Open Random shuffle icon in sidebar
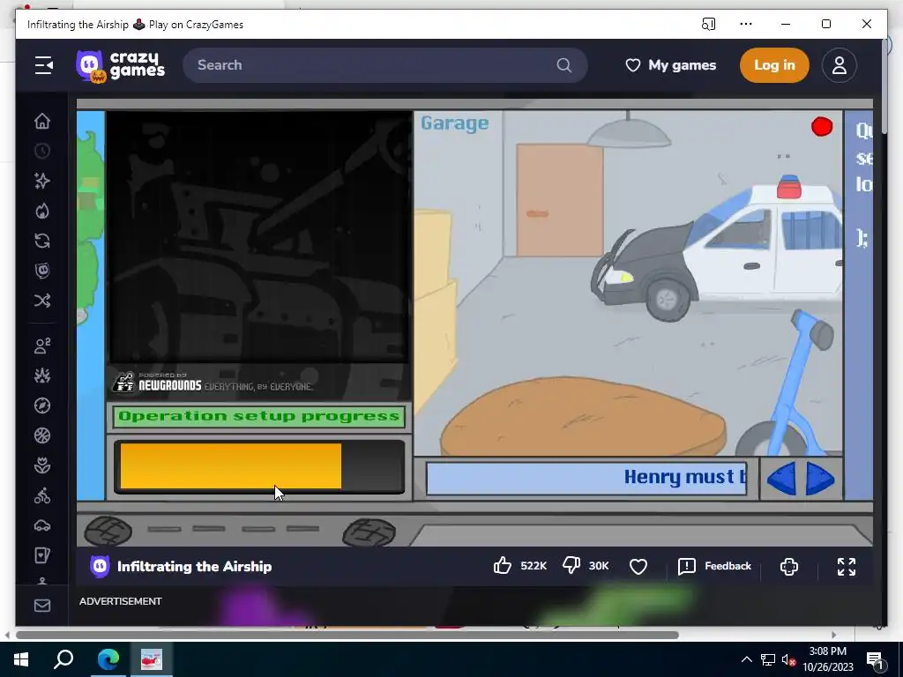 pos(42,301)
